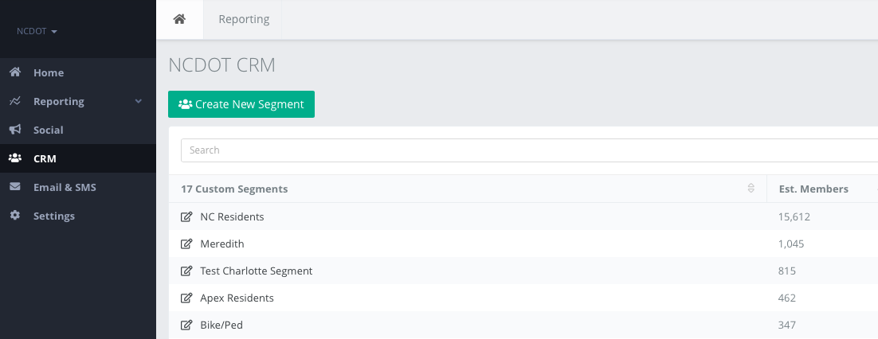The image size is (878, 339).
Task: Edit the NC Residents segment icon
Action: (186, 216)
